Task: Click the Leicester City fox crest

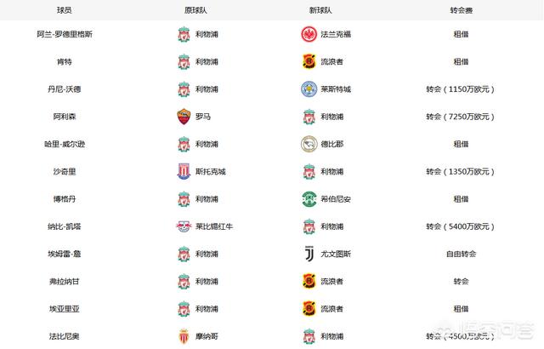Action: [x=309, y=89]
